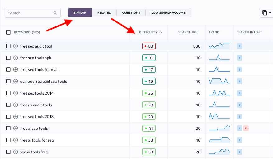The height and width of the screenshot is (159, 273).
Task: Open the dropdown arrow beside copy icon
Action: [270, 13]
